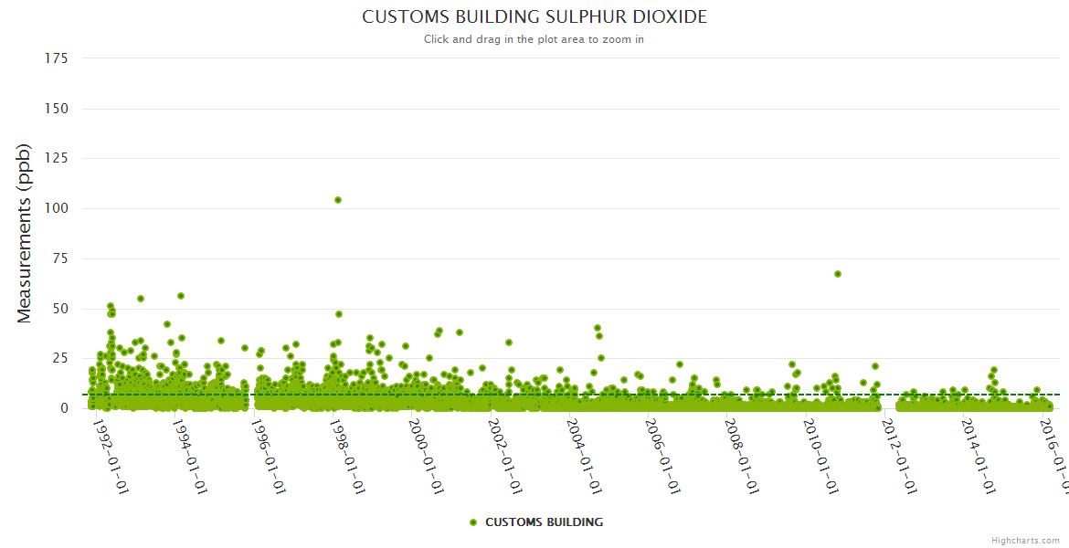This screenshot has height=548, width=1069.
Task: Click the 1998 data point near 47 ppb
Action: click(x=339, y=314)
